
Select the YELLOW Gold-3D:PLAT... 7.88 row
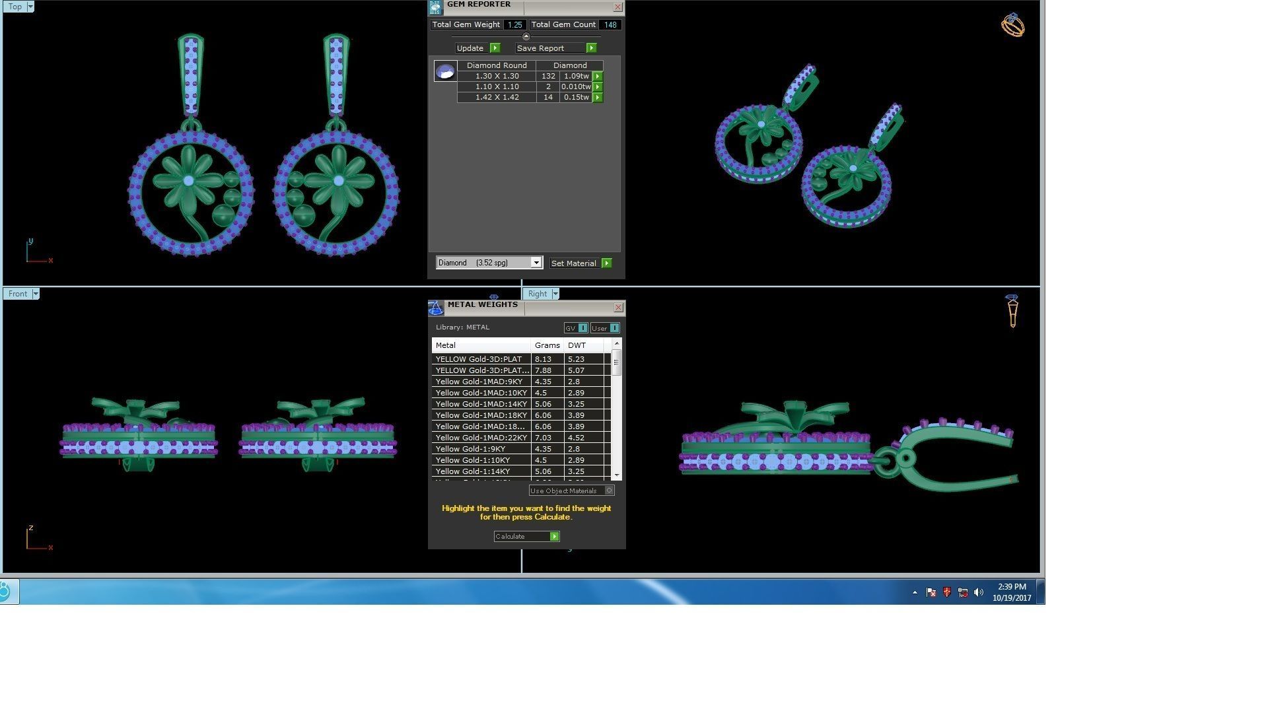521,370
